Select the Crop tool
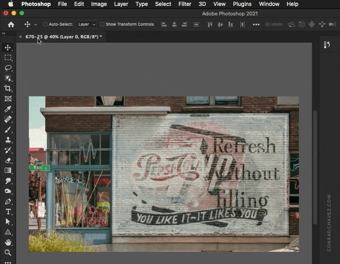This screenshot has width=340, height=264. pyautogui.click(x=8, y=88)
